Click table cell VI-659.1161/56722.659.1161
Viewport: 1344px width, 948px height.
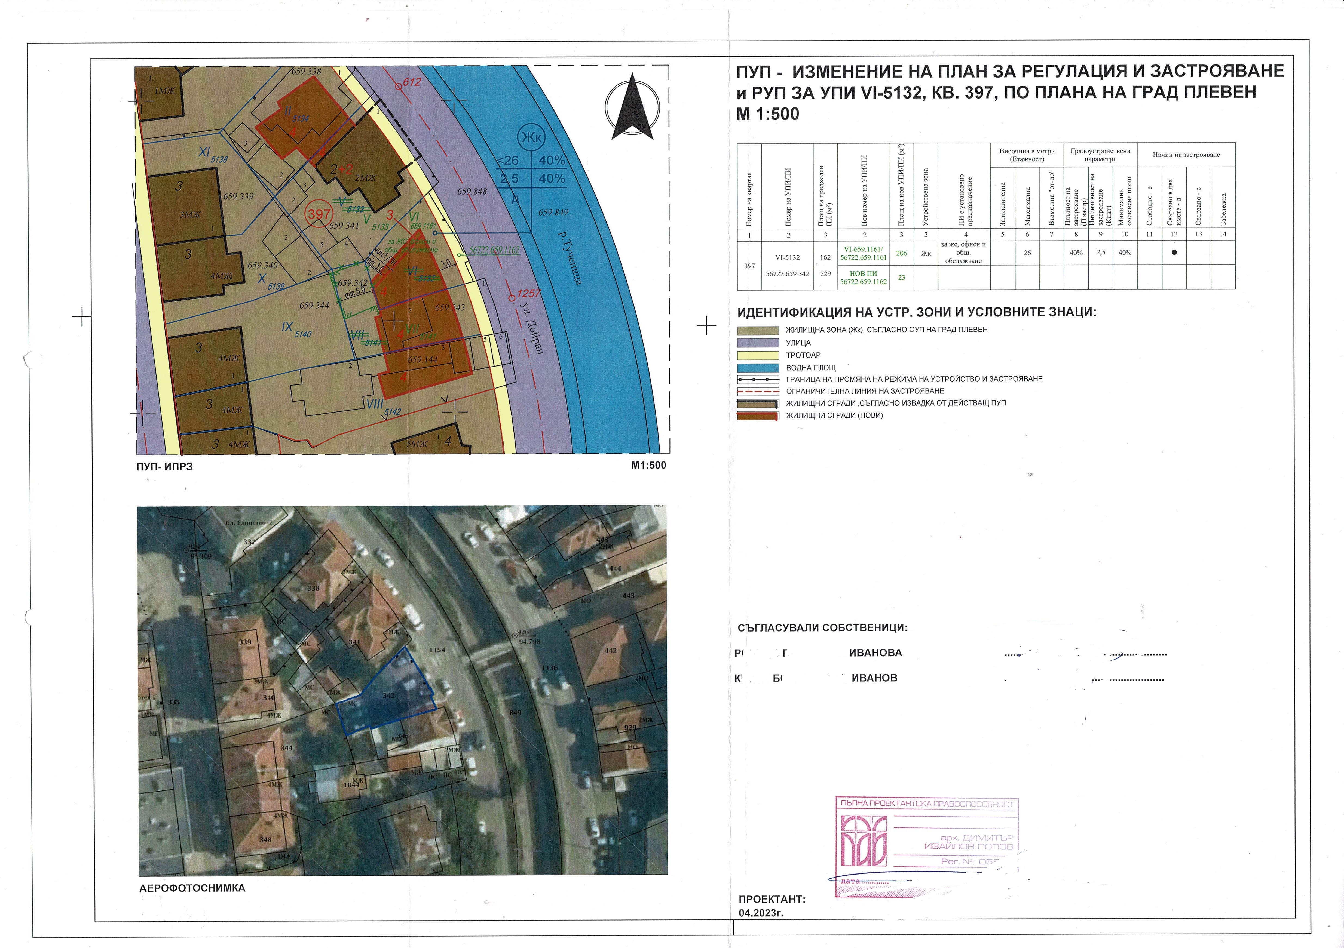864,253
